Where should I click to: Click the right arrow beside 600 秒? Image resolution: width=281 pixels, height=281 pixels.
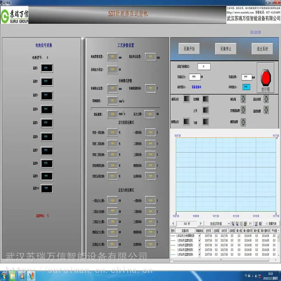tap(201, 223)
